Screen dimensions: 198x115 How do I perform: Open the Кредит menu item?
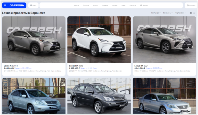95,5
